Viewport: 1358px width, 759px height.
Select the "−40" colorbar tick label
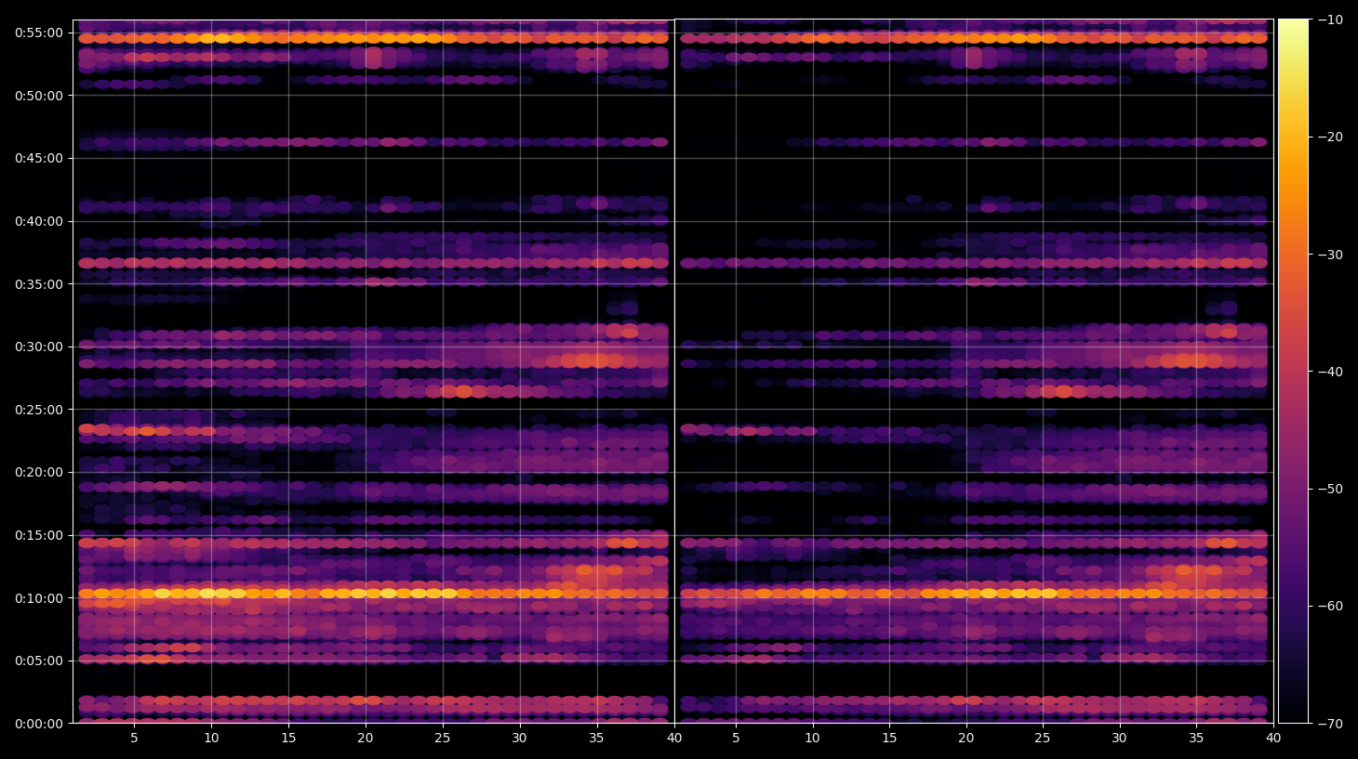[1330, 372]
